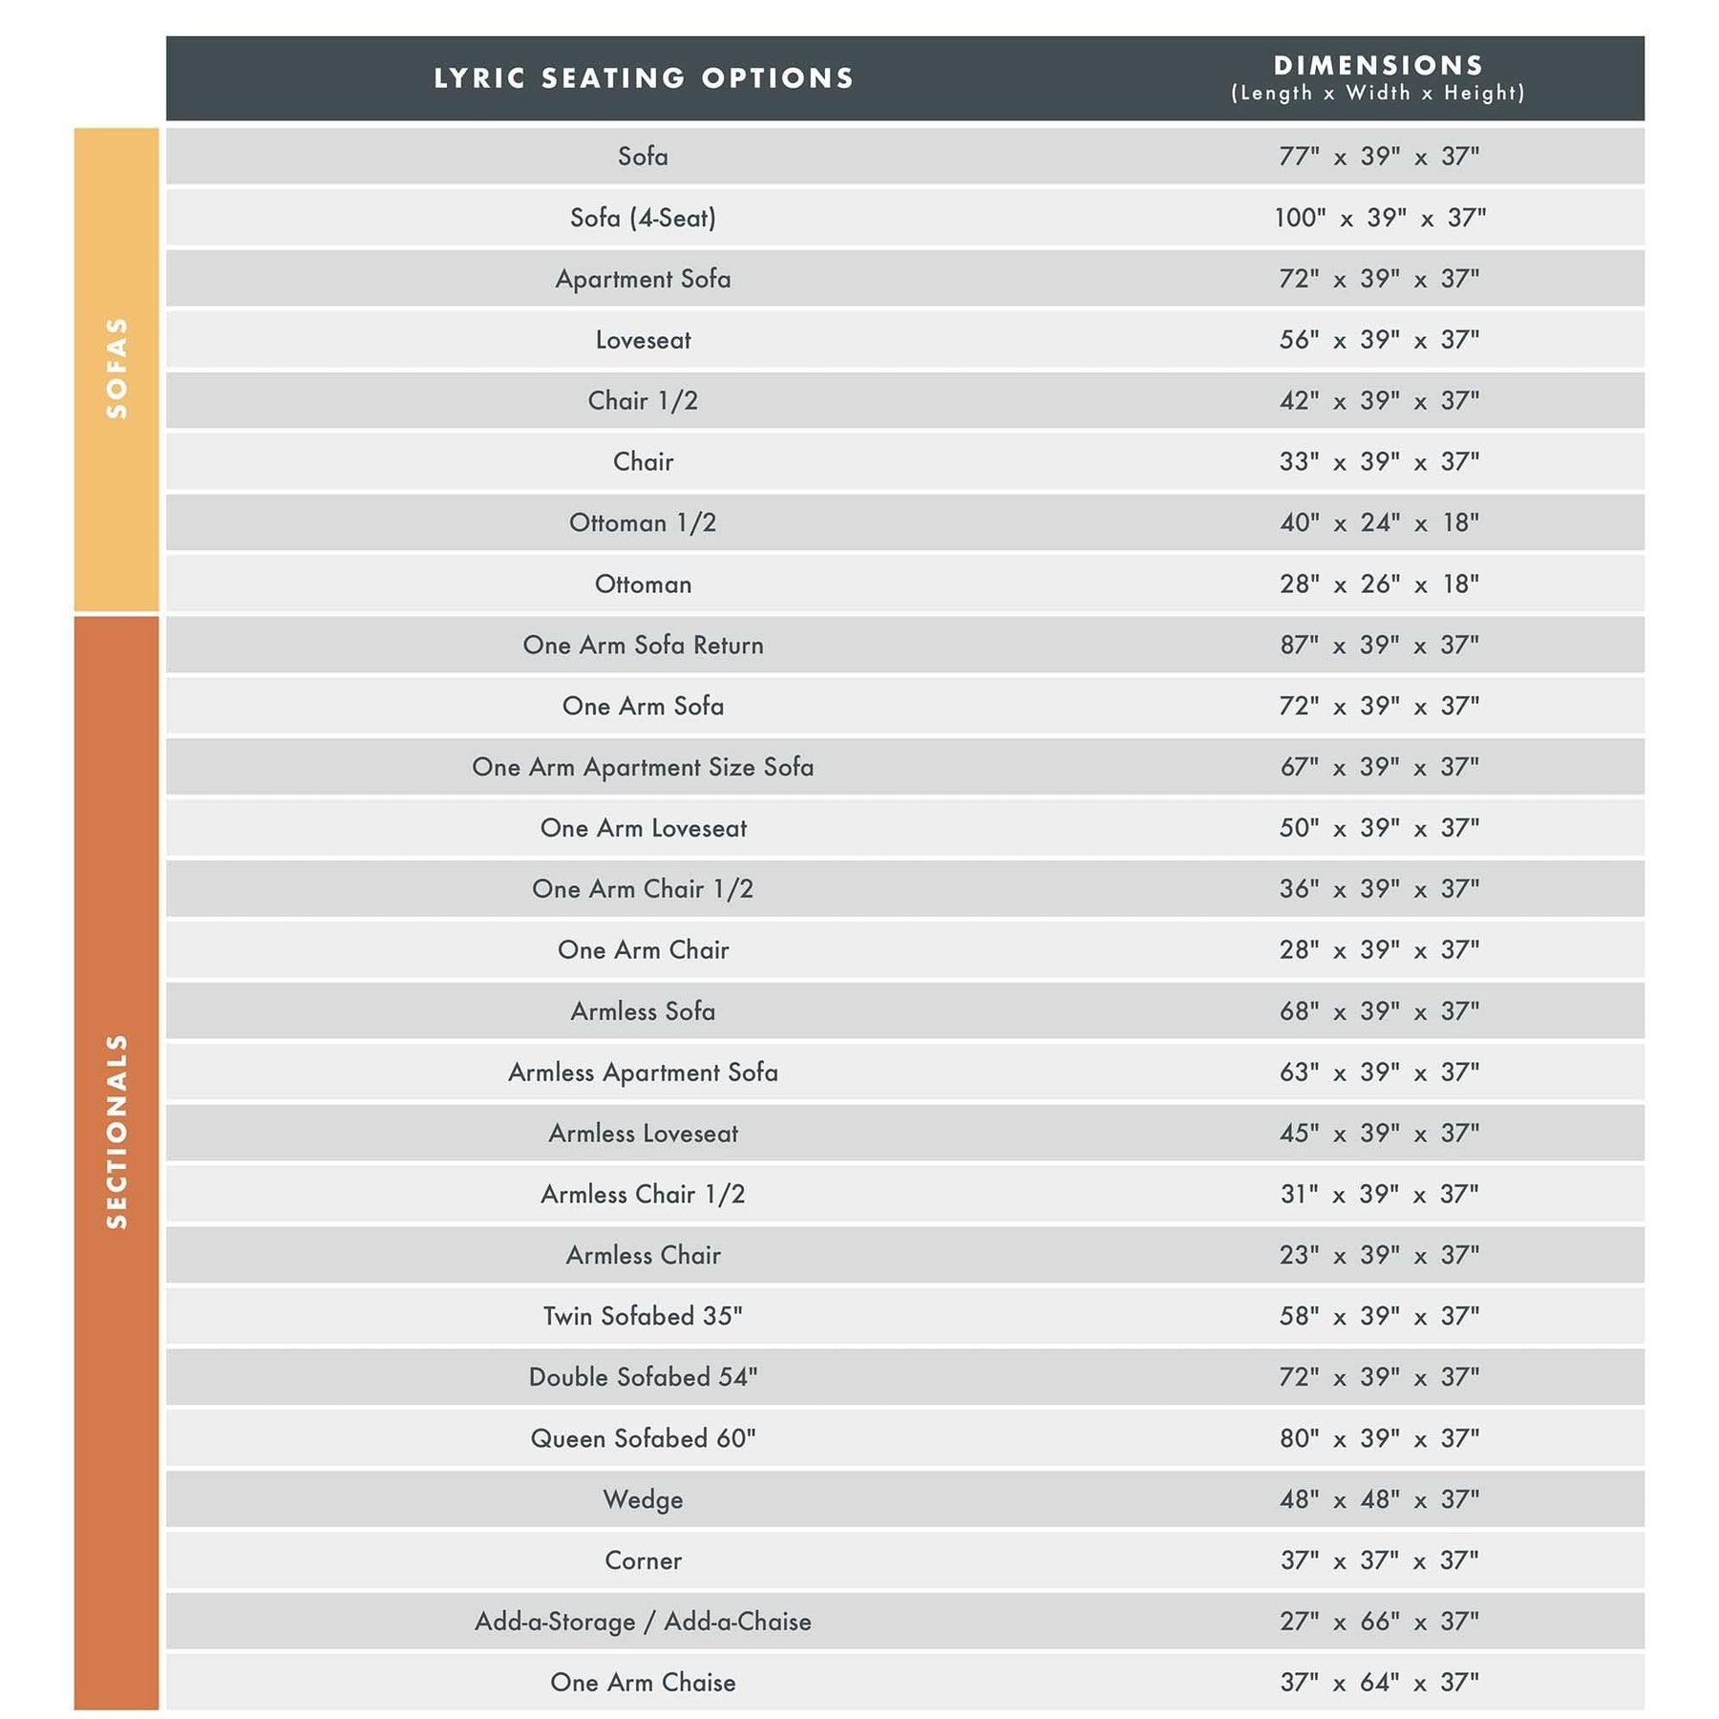
Task: Click the Armless Apartment Sofa label
Action: pos(643,1072)
